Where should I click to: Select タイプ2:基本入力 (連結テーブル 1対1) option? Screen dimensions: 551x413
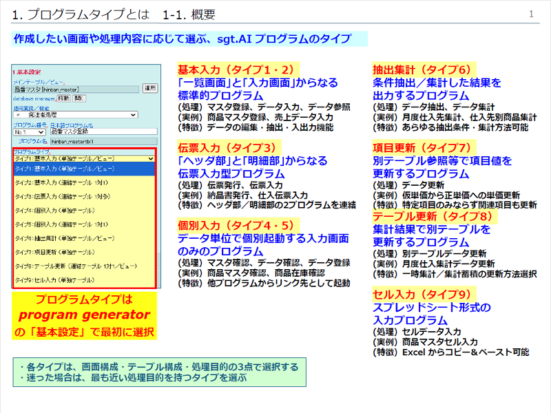[84, 182]
